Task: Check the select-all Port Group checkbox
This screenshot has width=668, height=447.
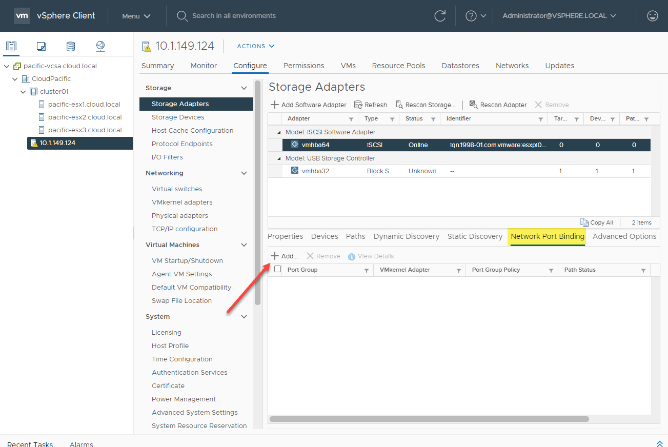Action: pyautogui.click(x=278, y=269)
